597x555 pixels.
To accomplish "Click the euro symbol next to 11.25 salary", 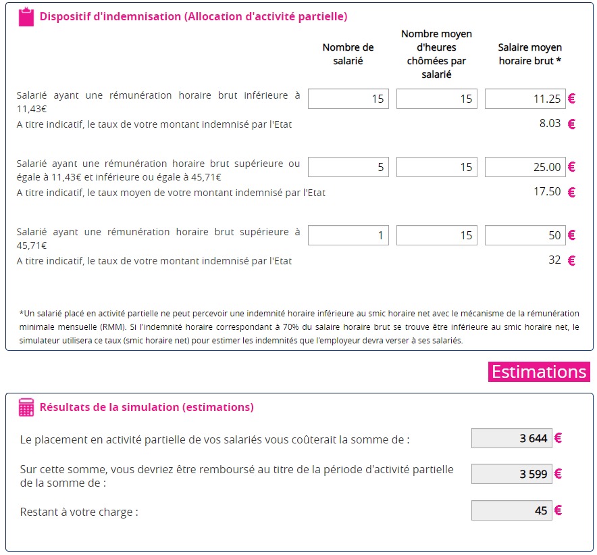I will click(571, 99).
